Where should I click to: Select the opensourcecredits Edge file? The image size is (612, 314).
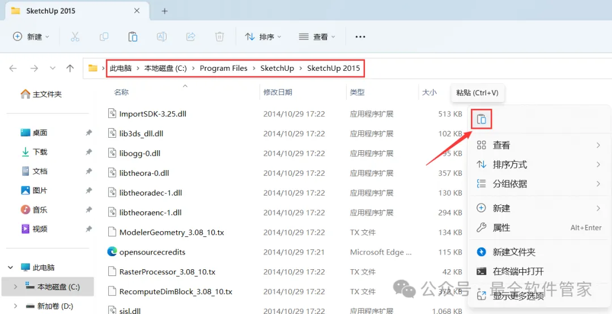[x=152, y=252]
